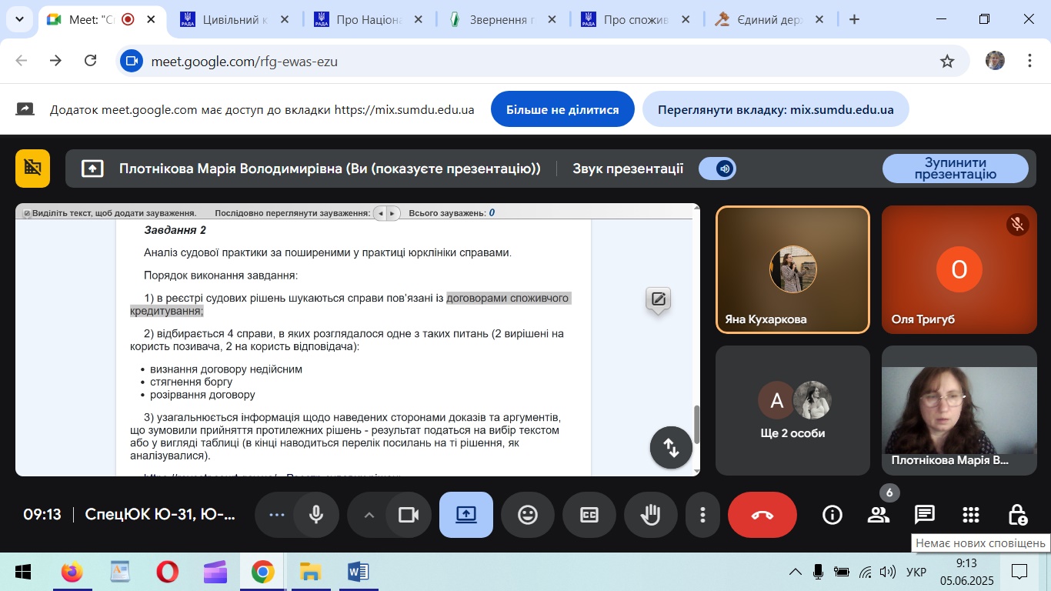The image size is (1051, 591).
Task: Go back in browser history
Action: coord(22,61)
